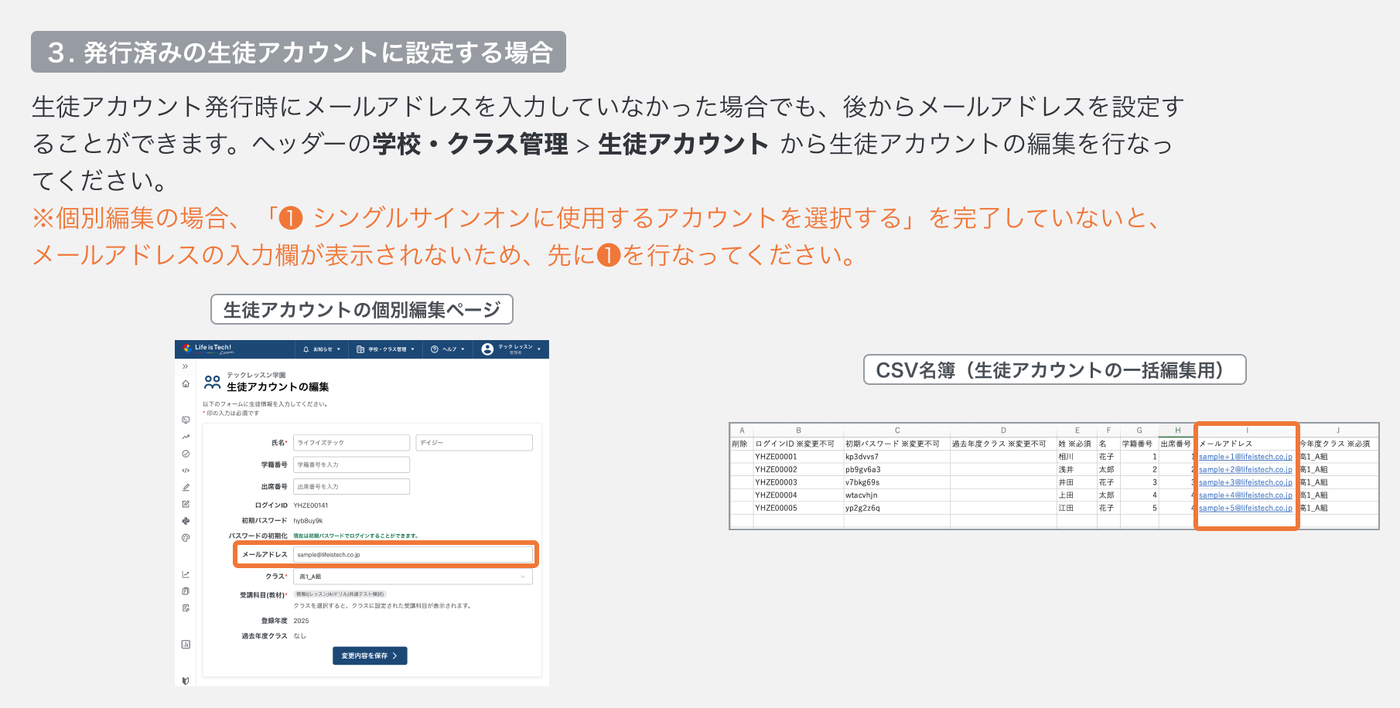
Task: Click the メールアドレス input field
Action: click(413, 555)
